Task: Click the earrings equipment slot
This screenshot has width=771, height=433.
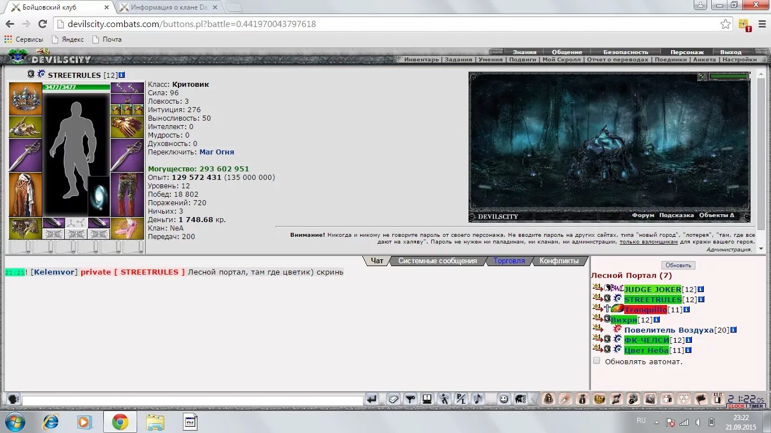Action: click(127, 87)
